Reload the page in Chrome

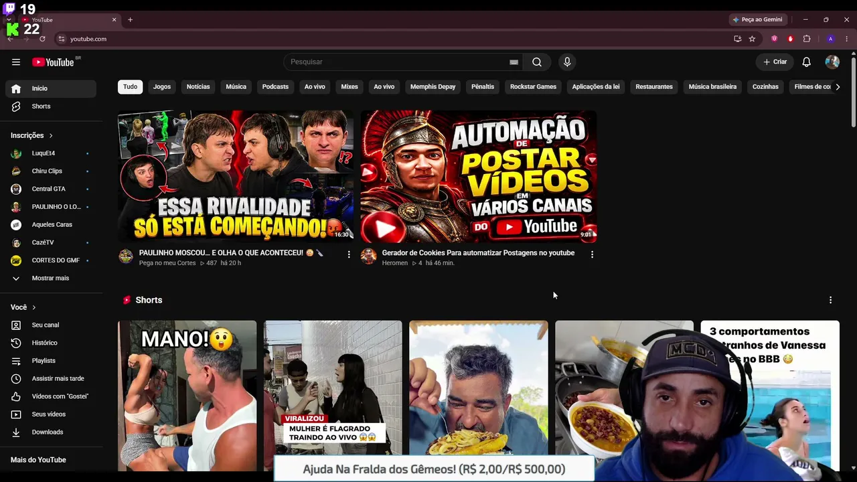[42, 39]
